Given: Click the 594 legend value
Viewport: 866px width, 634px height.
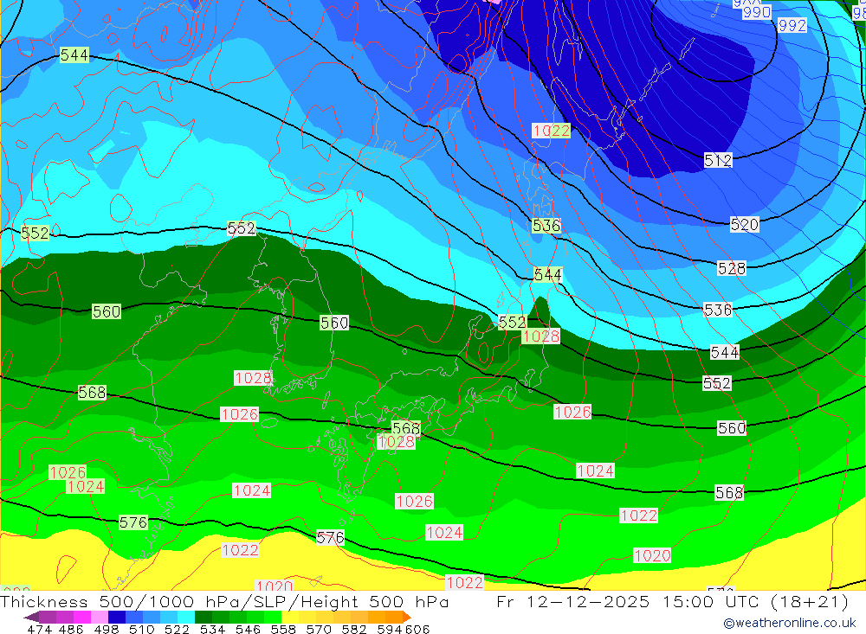Looking at the screenshot, I should (389, 629).
